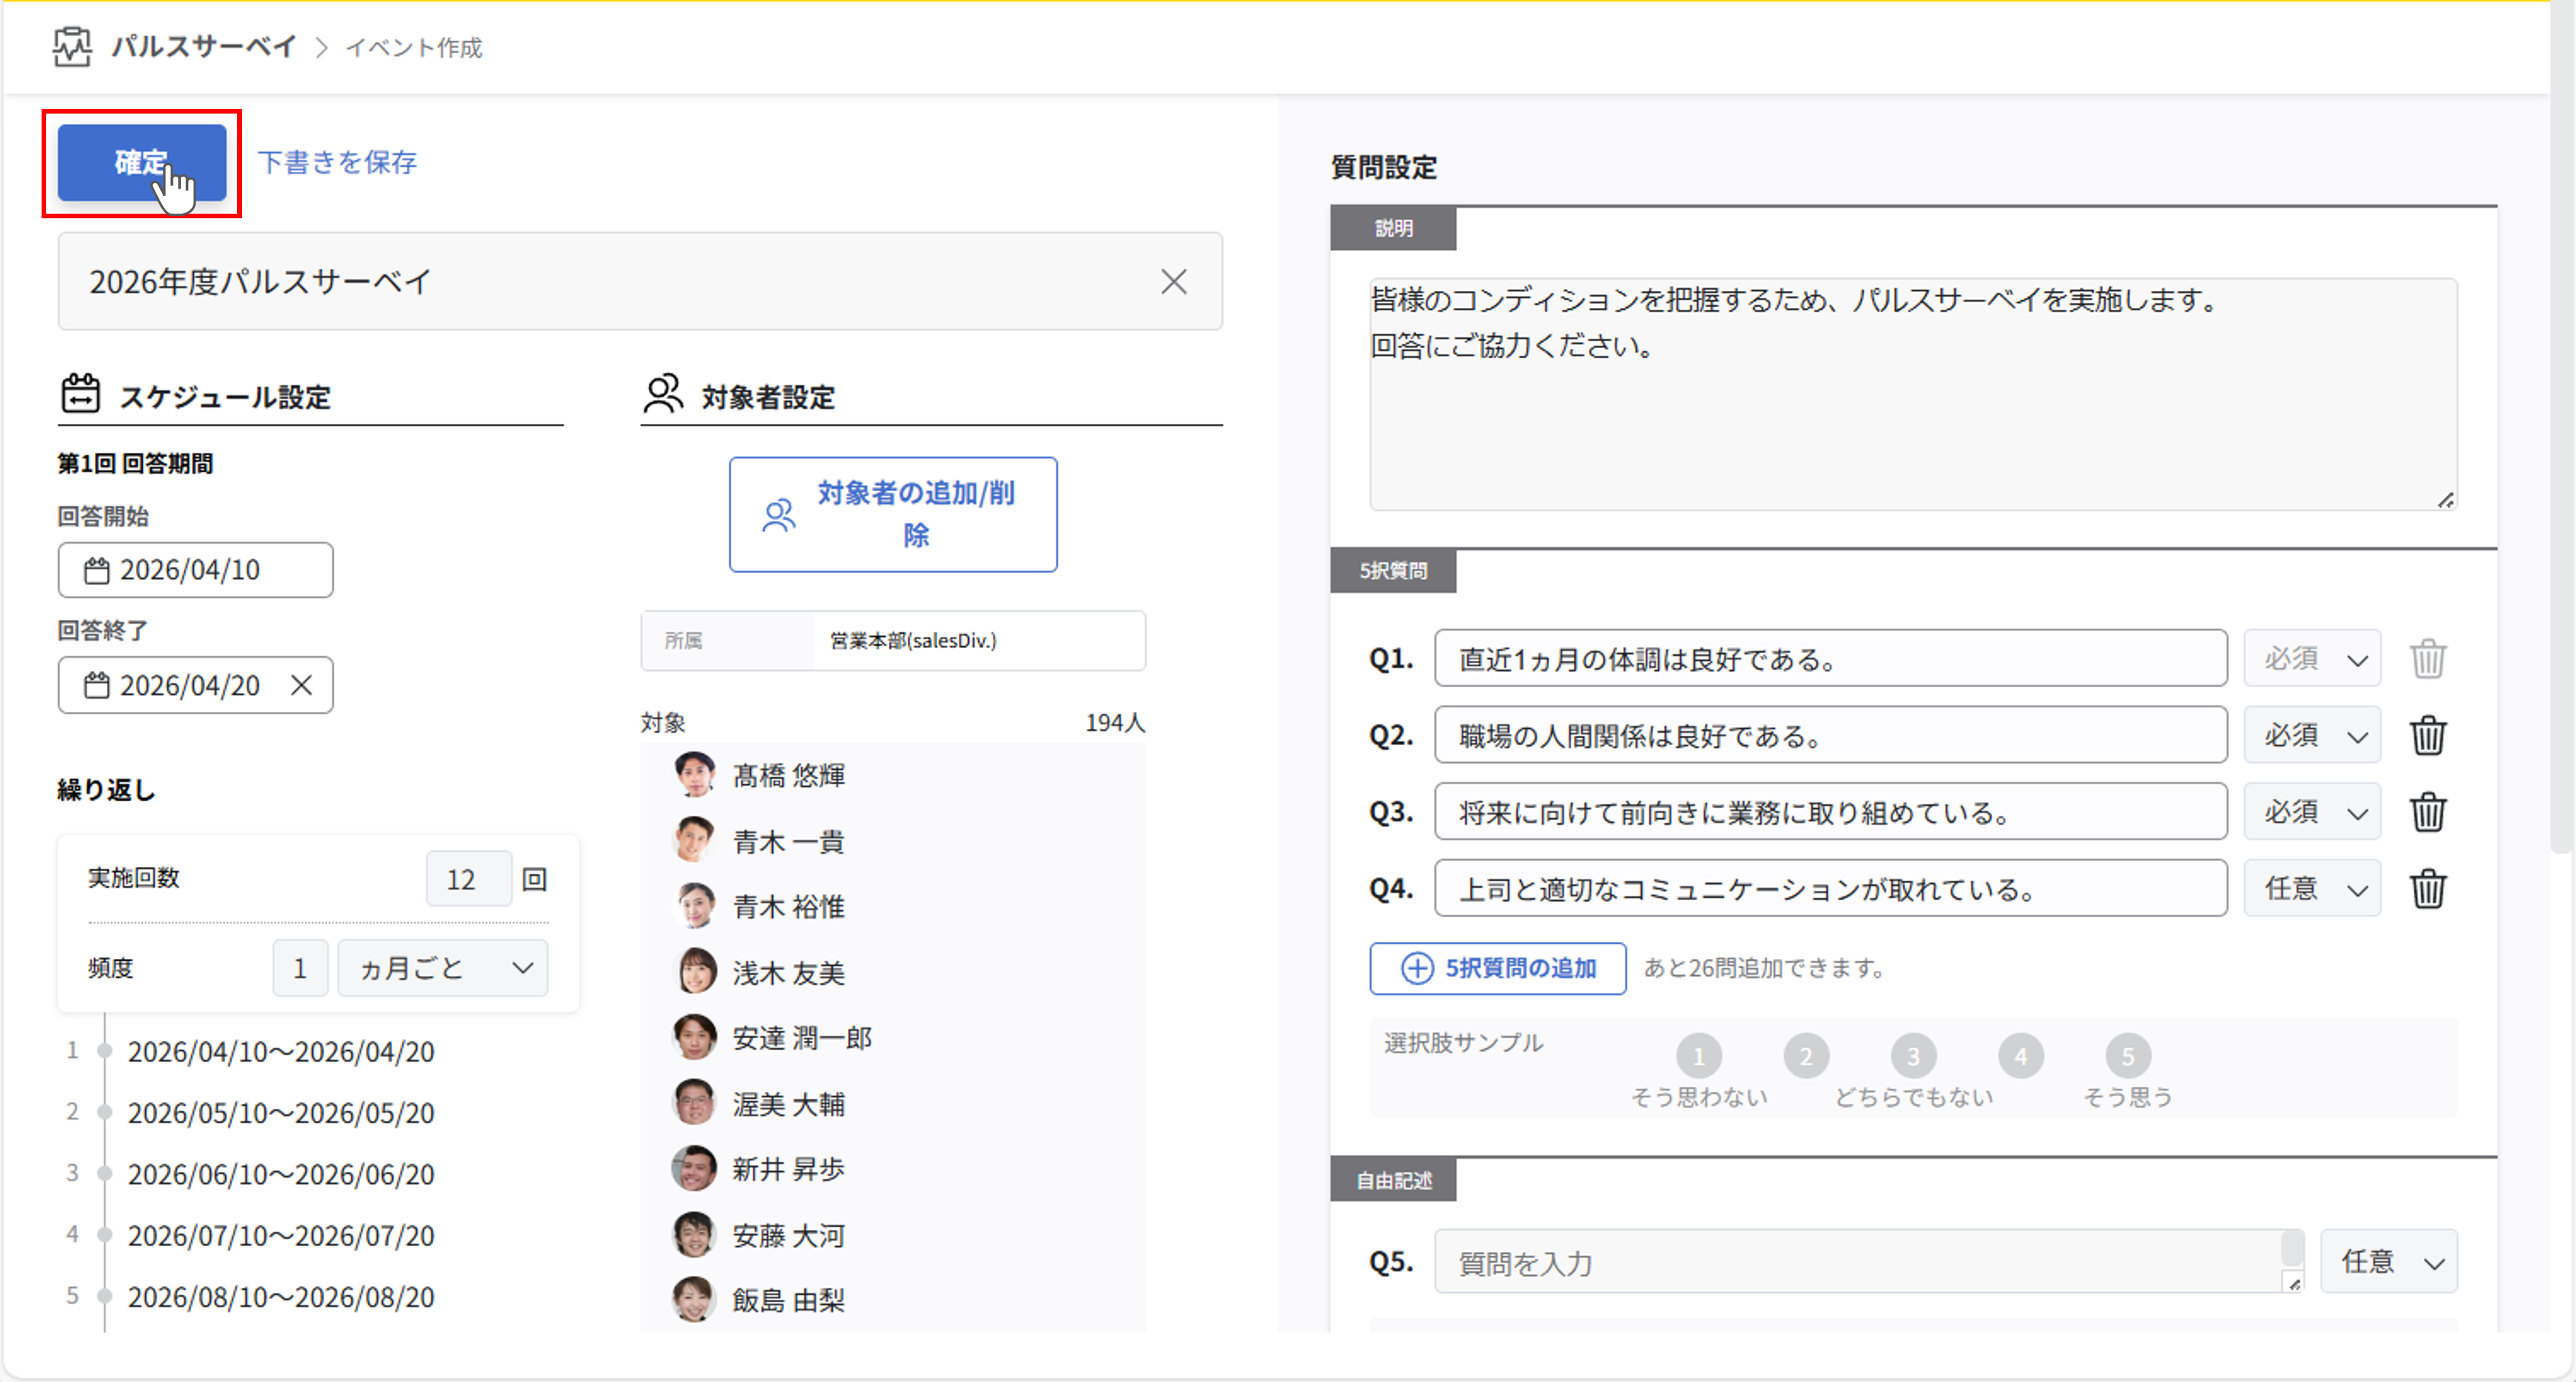Clear the survey title with X icon
Screen dimensions: 2576x1382
pyautogui.click(x=1173, y=282)
